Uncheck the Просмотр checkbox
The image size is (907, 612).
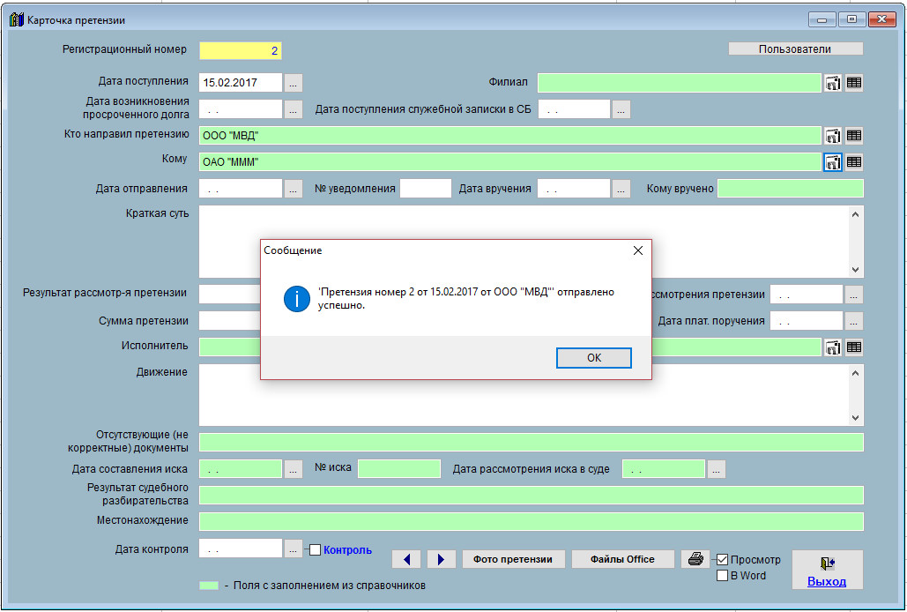722,560
